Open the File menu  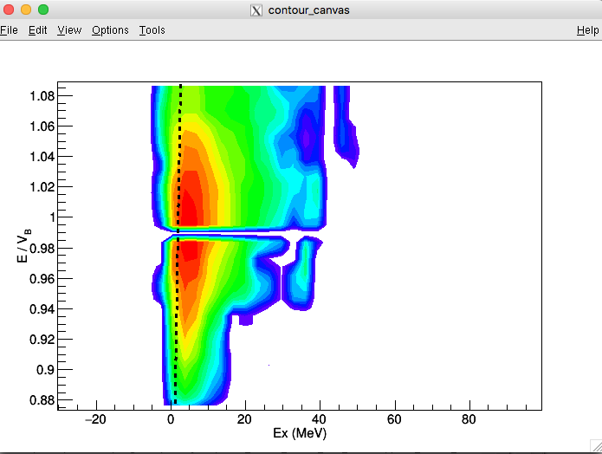pos(9,30)
